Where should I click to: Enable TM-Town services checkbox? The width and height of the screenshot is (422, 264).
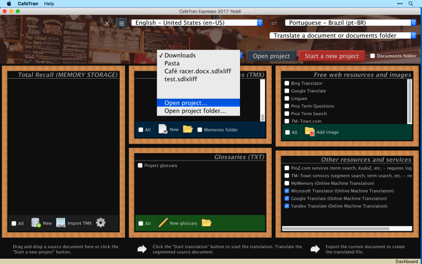tap(287, 176)
